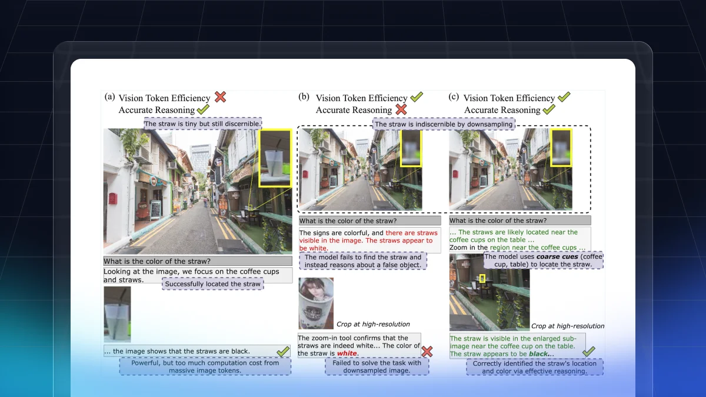Click the 'Looking at the image, we focus on' response
Image resolution: width=706 pixels, height=397 pixels.
pos(198,275)
